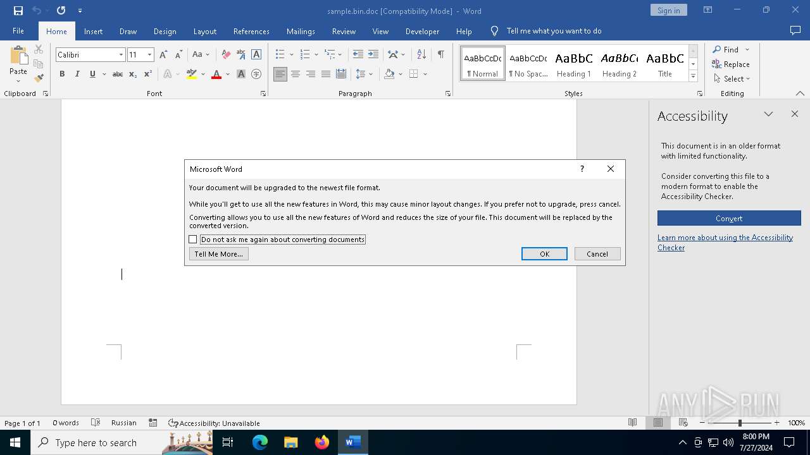Click Convert in the Accessibility pane
This screenshot has height=455, width=810.
(x=729, y=218)
